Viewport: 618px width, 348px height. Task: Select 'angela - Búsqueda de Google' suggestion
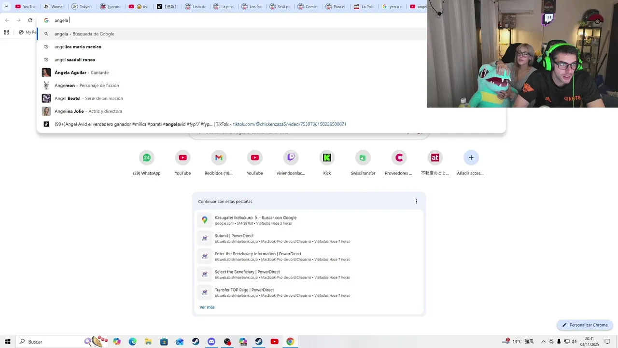232,34
